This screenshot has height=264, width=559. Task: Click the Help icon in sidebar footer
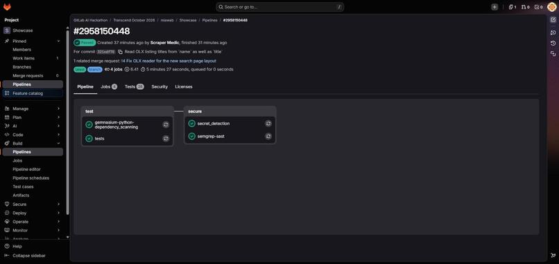(x=7, y=246)
